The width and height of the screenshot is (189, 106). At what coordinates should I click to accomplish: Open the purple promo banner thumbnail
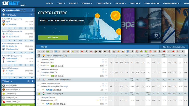point(128,25)
